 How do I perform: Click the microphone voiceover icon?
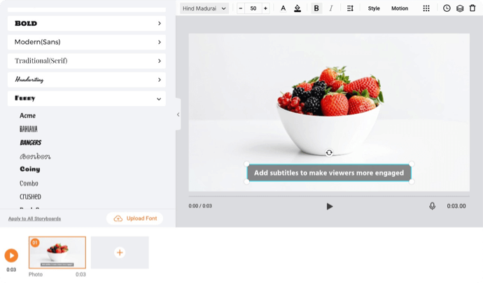432,206
